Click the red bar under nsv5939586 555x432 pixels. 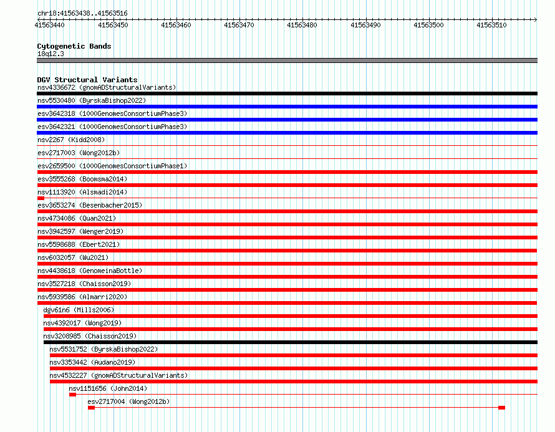[x=287, y=303]
